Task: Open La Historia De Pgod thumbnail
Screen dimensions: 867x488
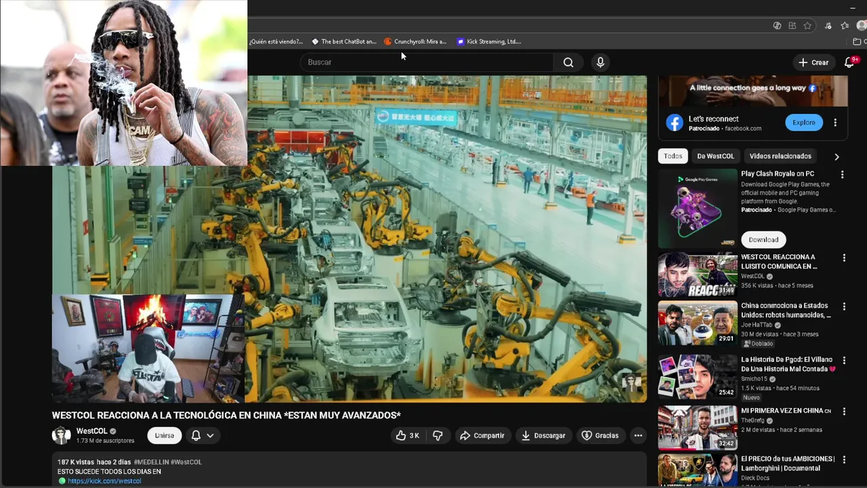Action: pos(698,377)
